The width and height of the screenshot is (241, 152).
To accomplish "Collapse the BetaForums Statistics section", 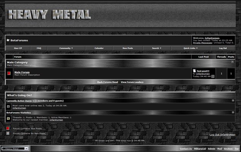I will (233, 112).
